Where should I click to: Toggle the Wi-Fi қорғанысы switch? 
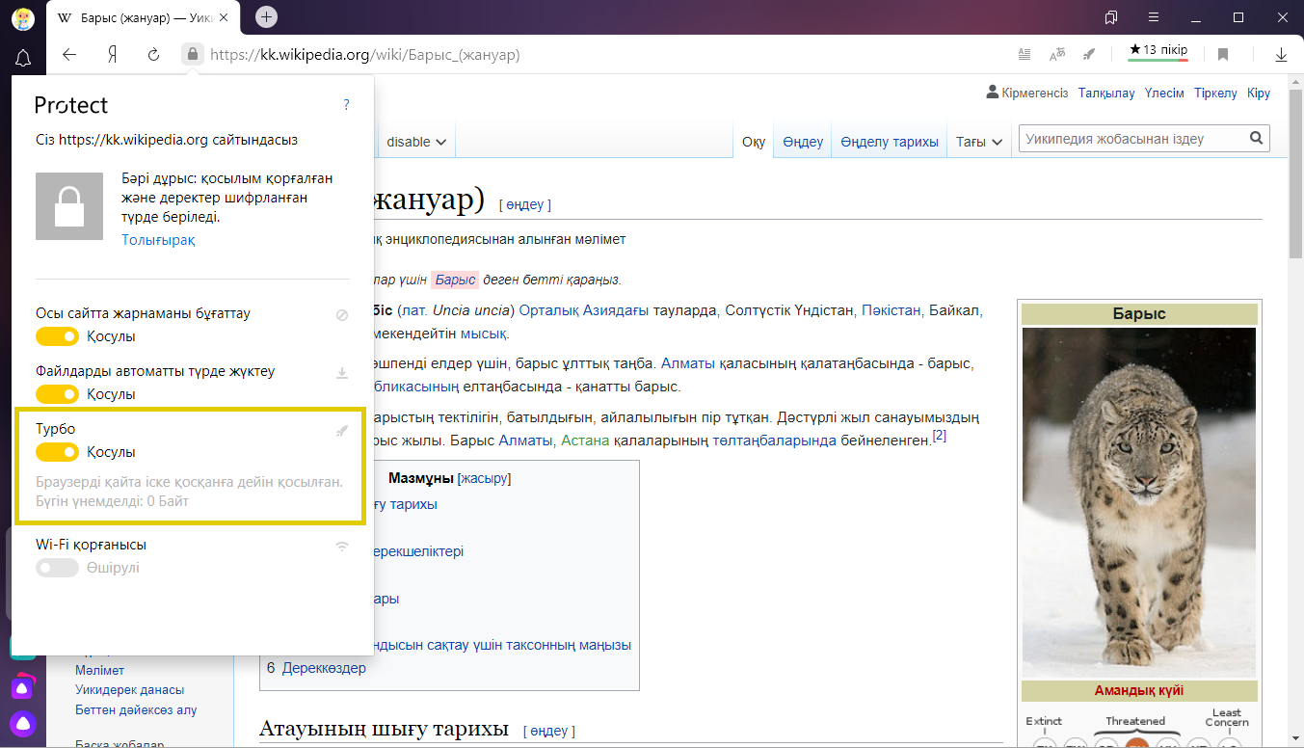(57, 568)
